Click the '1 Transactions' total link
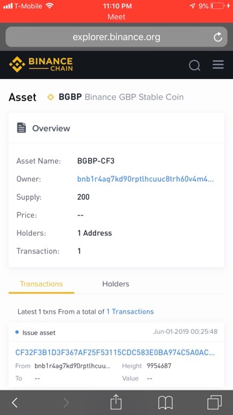 tap(130, 311)
